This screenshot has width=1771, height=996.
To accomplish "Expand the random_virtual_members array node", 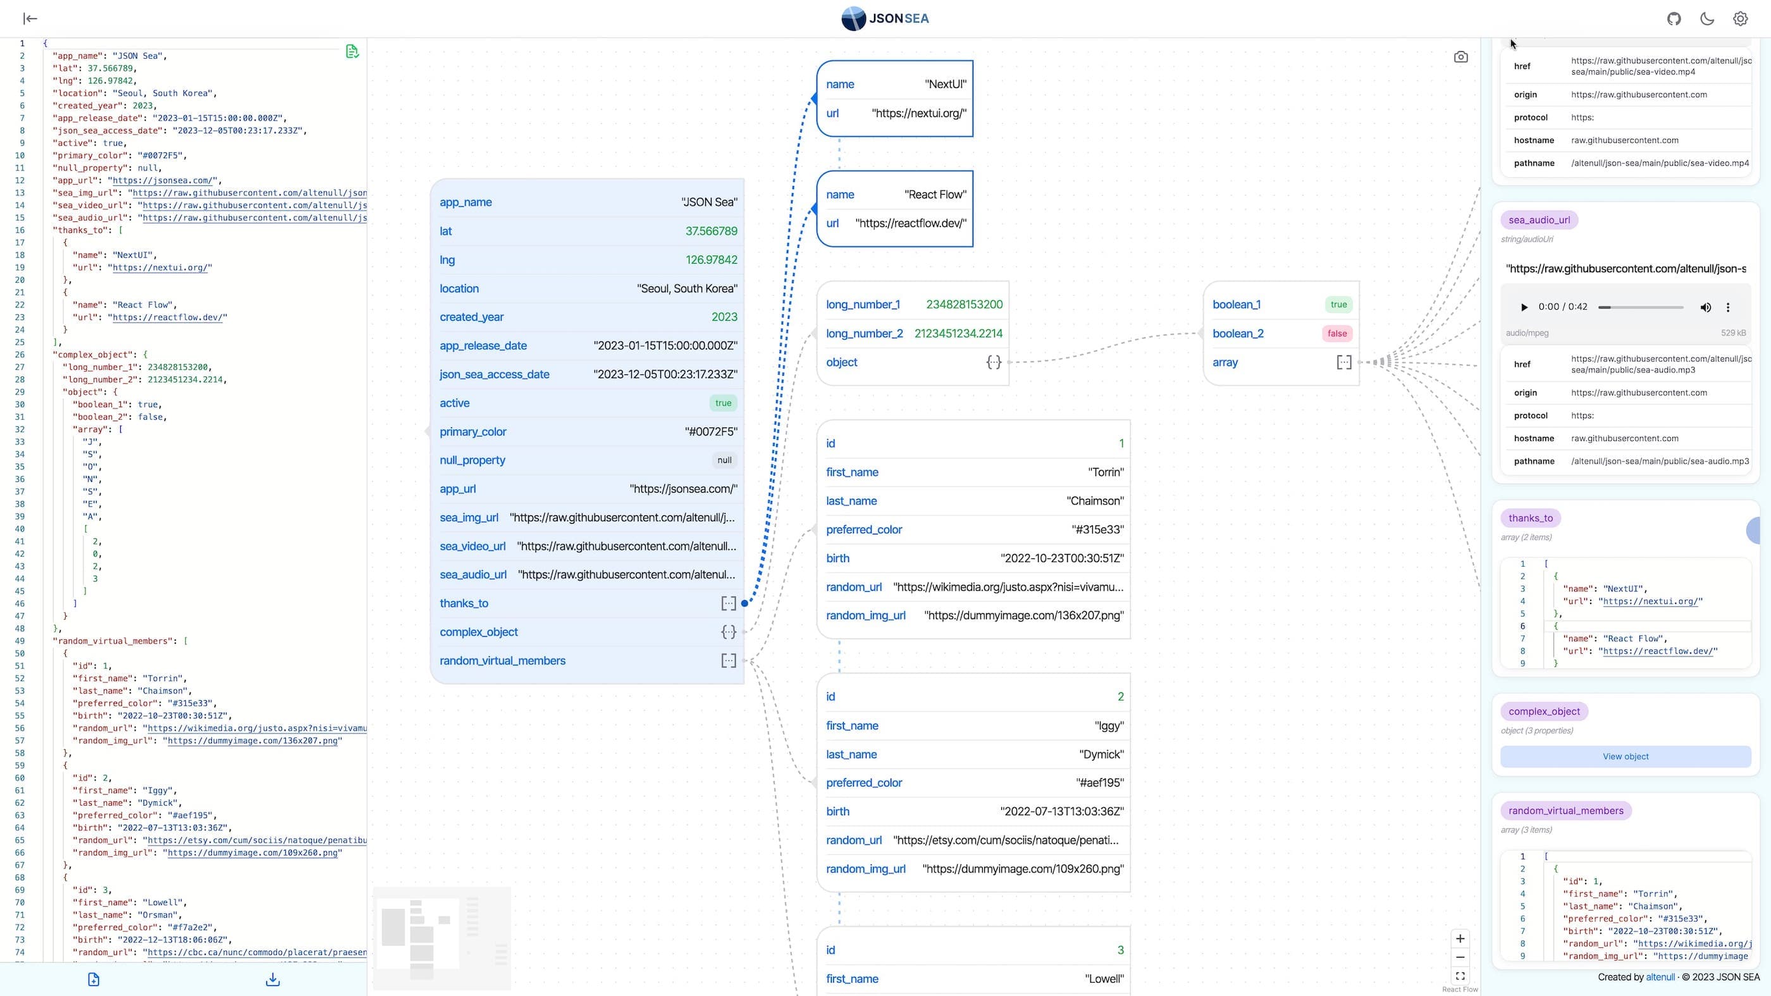I will (728, 661).
